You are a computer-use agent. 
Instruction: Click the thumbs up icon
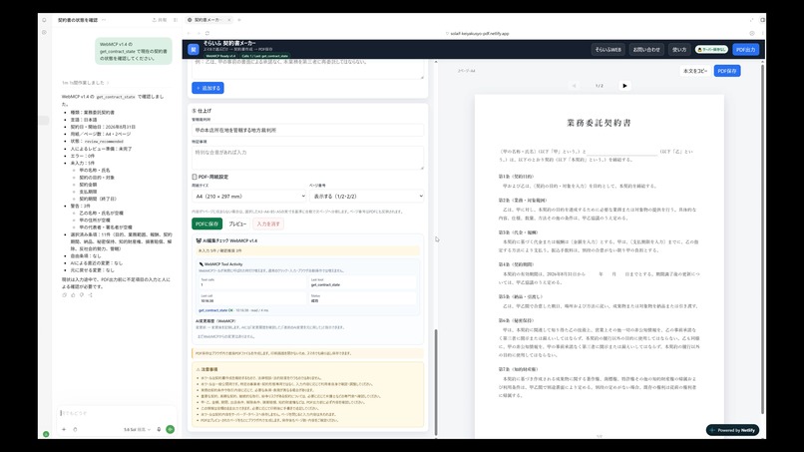click(x=73, y=295)
